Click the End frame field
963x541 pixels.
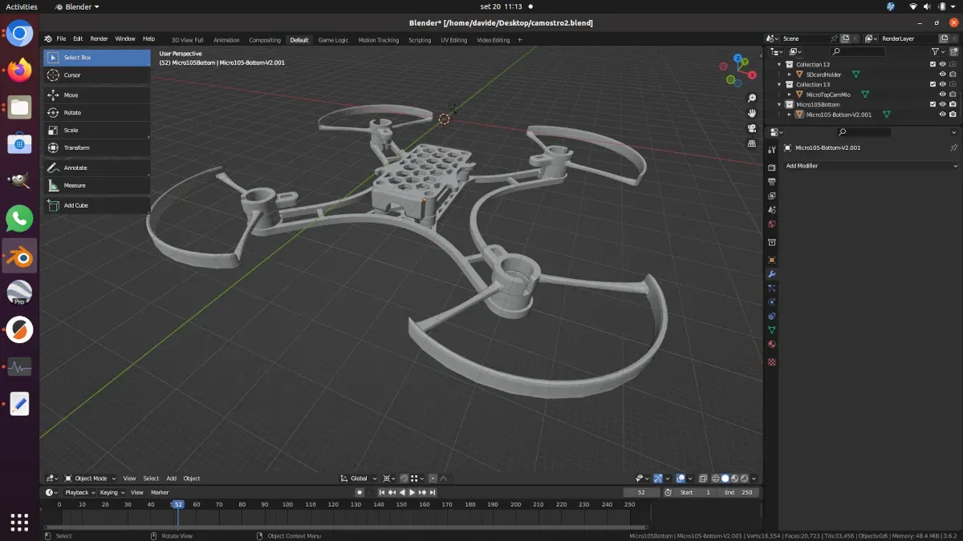click(738, 492)
